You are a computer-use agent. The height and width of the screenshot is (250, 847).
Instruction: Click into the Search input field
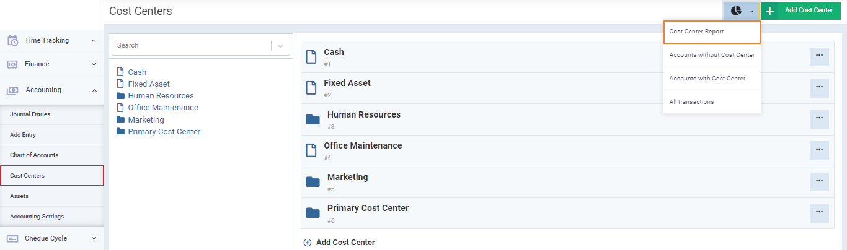[192, 46]
